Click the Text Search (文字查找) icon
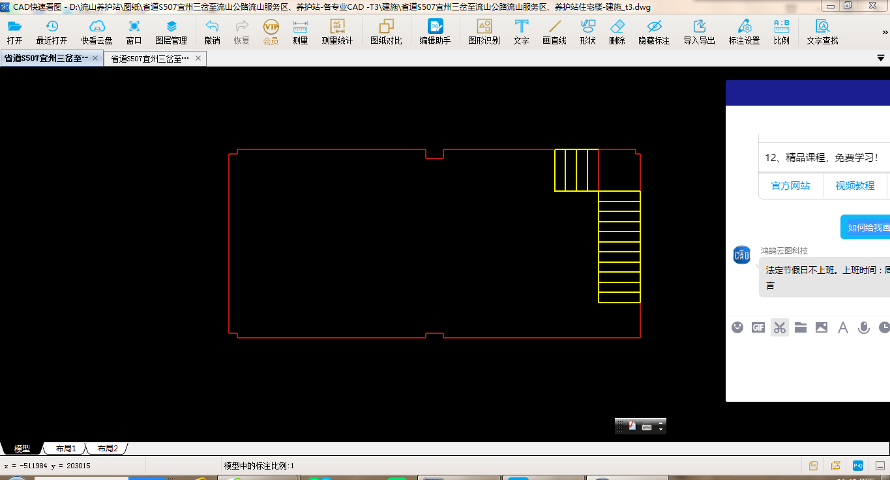Image resolution: width=890 pixels, height=480 pixels. click(822, 32)
